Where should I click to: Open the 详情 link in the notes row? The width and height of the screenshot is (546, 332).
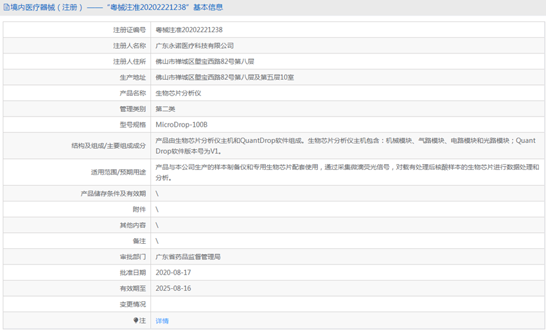(x=162, y=321)
